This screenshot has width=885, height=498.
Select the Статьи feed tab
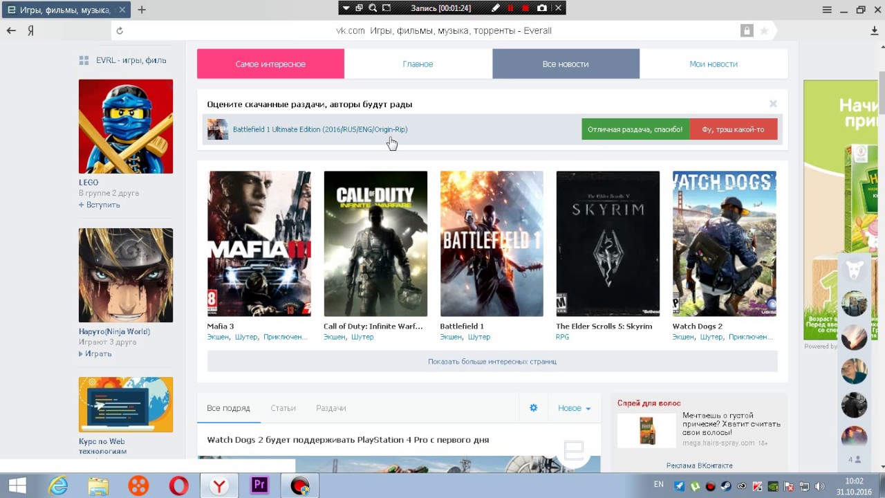coord(283,408)
